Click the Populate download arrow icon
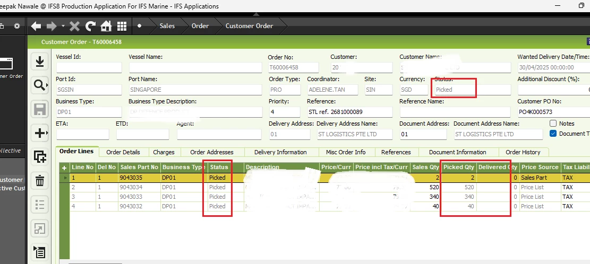 click(40, 62)
